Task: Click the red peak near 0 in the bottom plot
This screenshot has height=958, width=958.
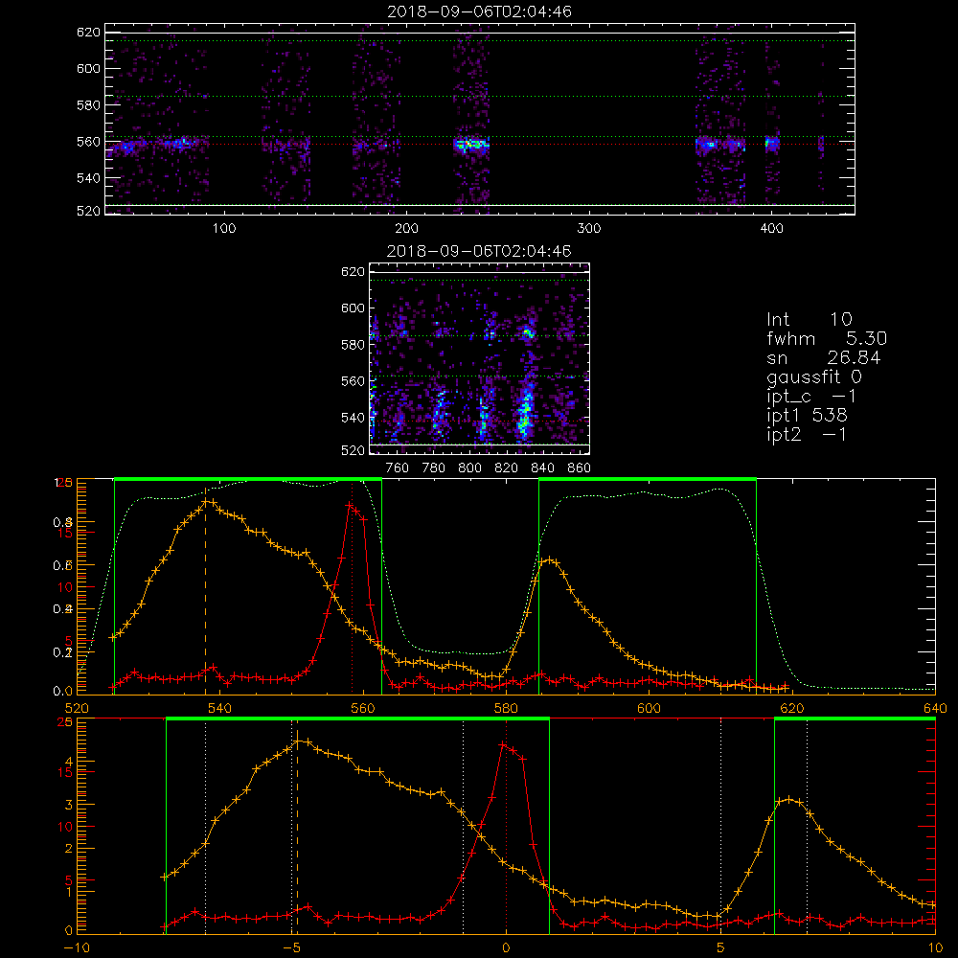Action: (x=503, y=744)
